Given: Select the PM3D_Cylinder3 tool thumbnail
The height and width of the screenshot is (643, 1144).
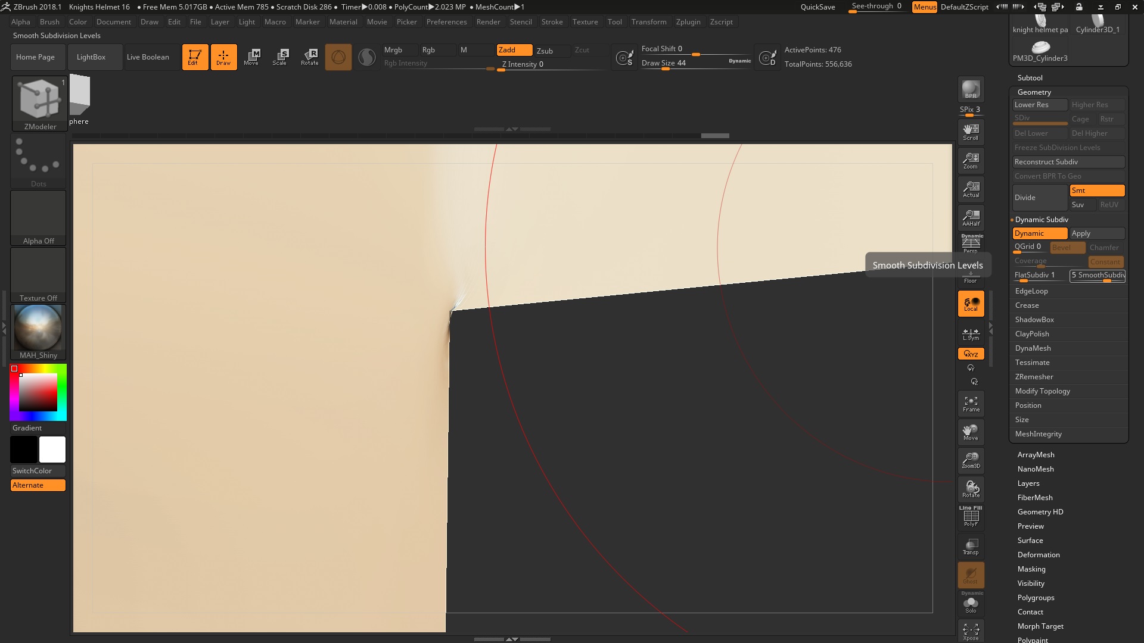Looking at the screenshot, I should tap(1040, 51).
